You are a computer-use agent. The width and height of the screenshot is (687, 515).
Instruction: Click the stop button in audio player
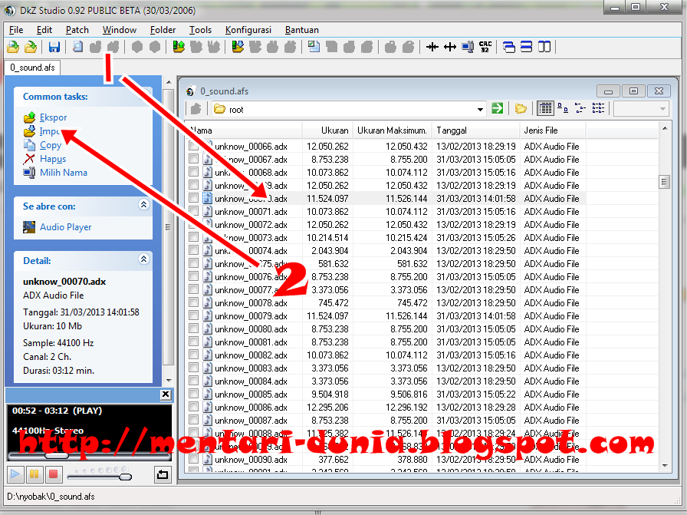pos(54,474)
